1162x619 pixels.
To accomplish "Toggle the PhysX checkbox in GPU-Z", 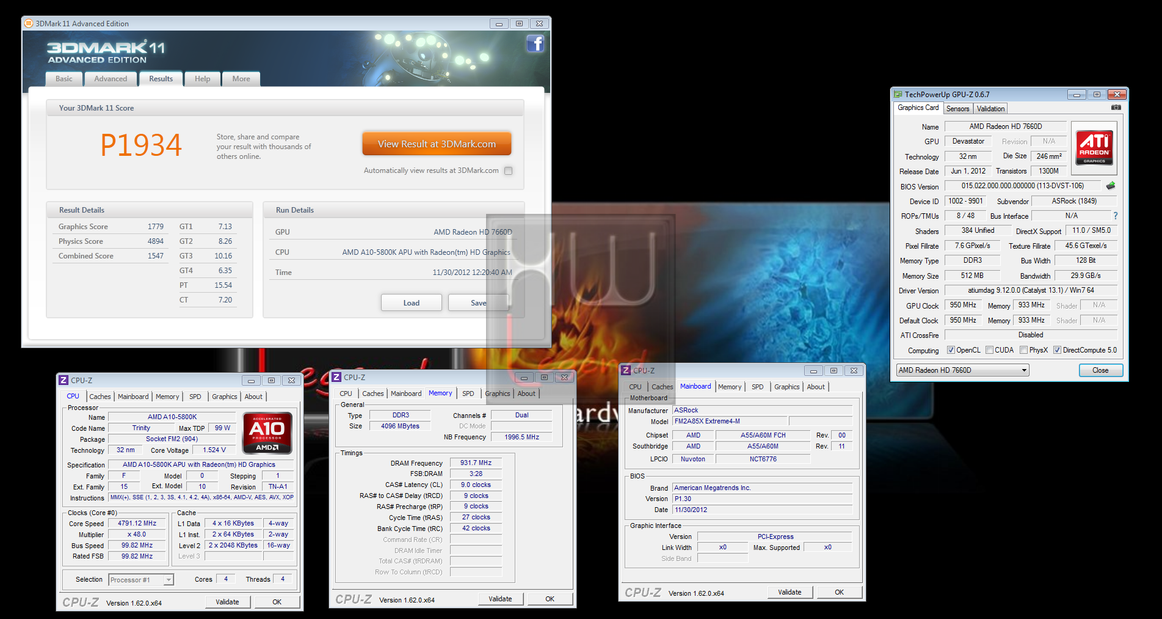I will (x=1023, y=350).
